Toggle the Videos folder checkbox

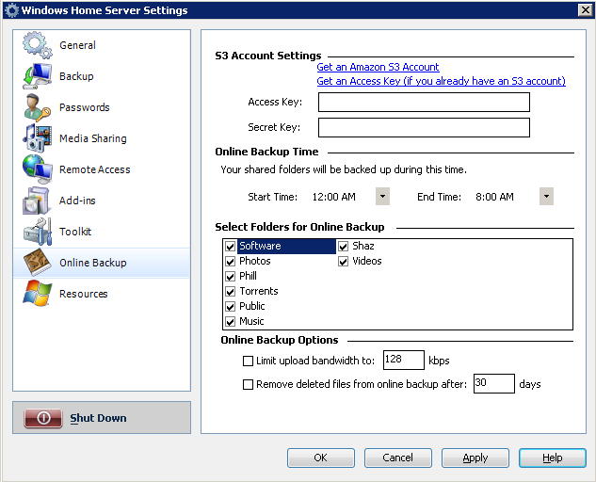tap(344, 262)
